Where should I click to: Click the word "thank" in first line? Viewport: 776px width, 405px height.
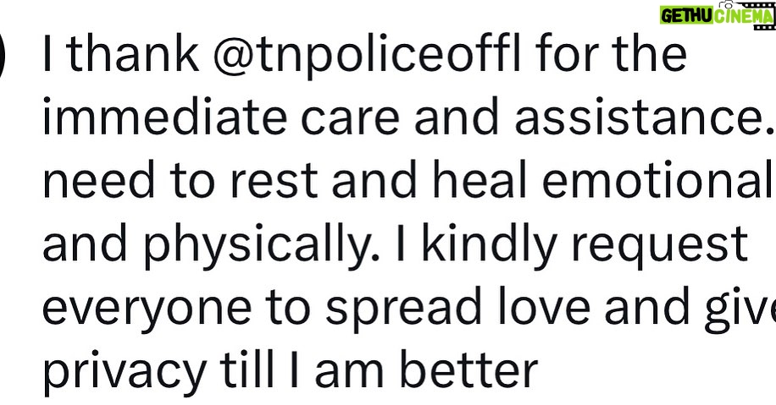134,53
